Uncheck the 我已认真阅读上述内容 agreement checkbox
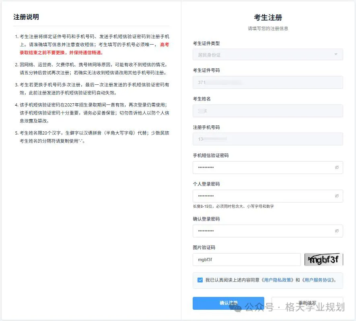The height and width of the screenshot is (321, 356). point(200,280)
